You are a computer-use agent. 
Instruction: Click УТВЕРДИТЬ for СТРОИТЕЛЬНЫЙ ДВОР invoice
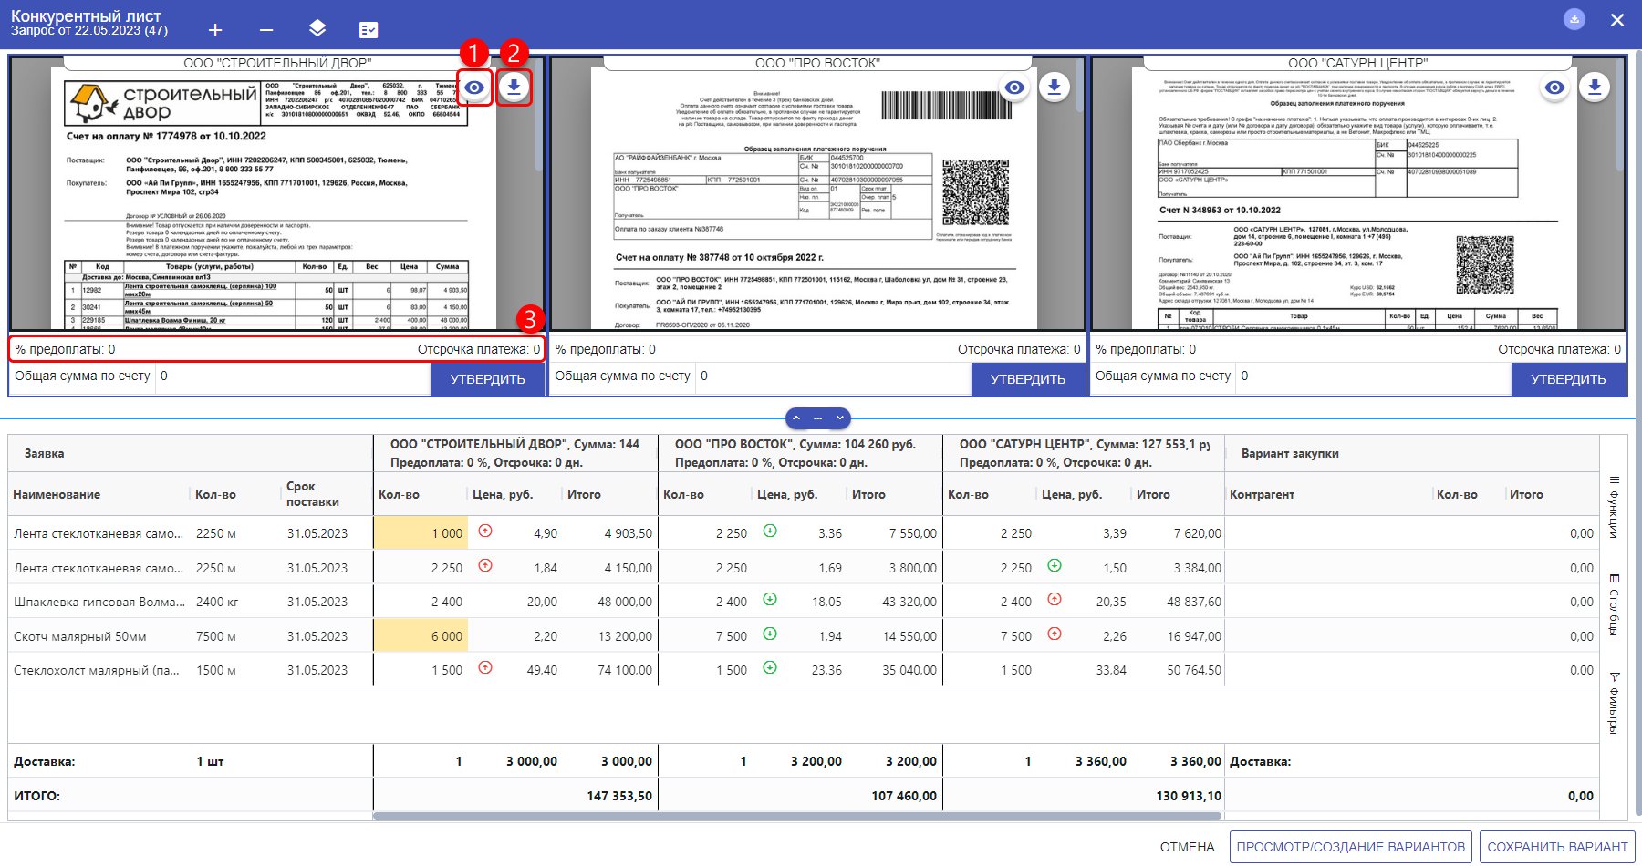point(487,379)
